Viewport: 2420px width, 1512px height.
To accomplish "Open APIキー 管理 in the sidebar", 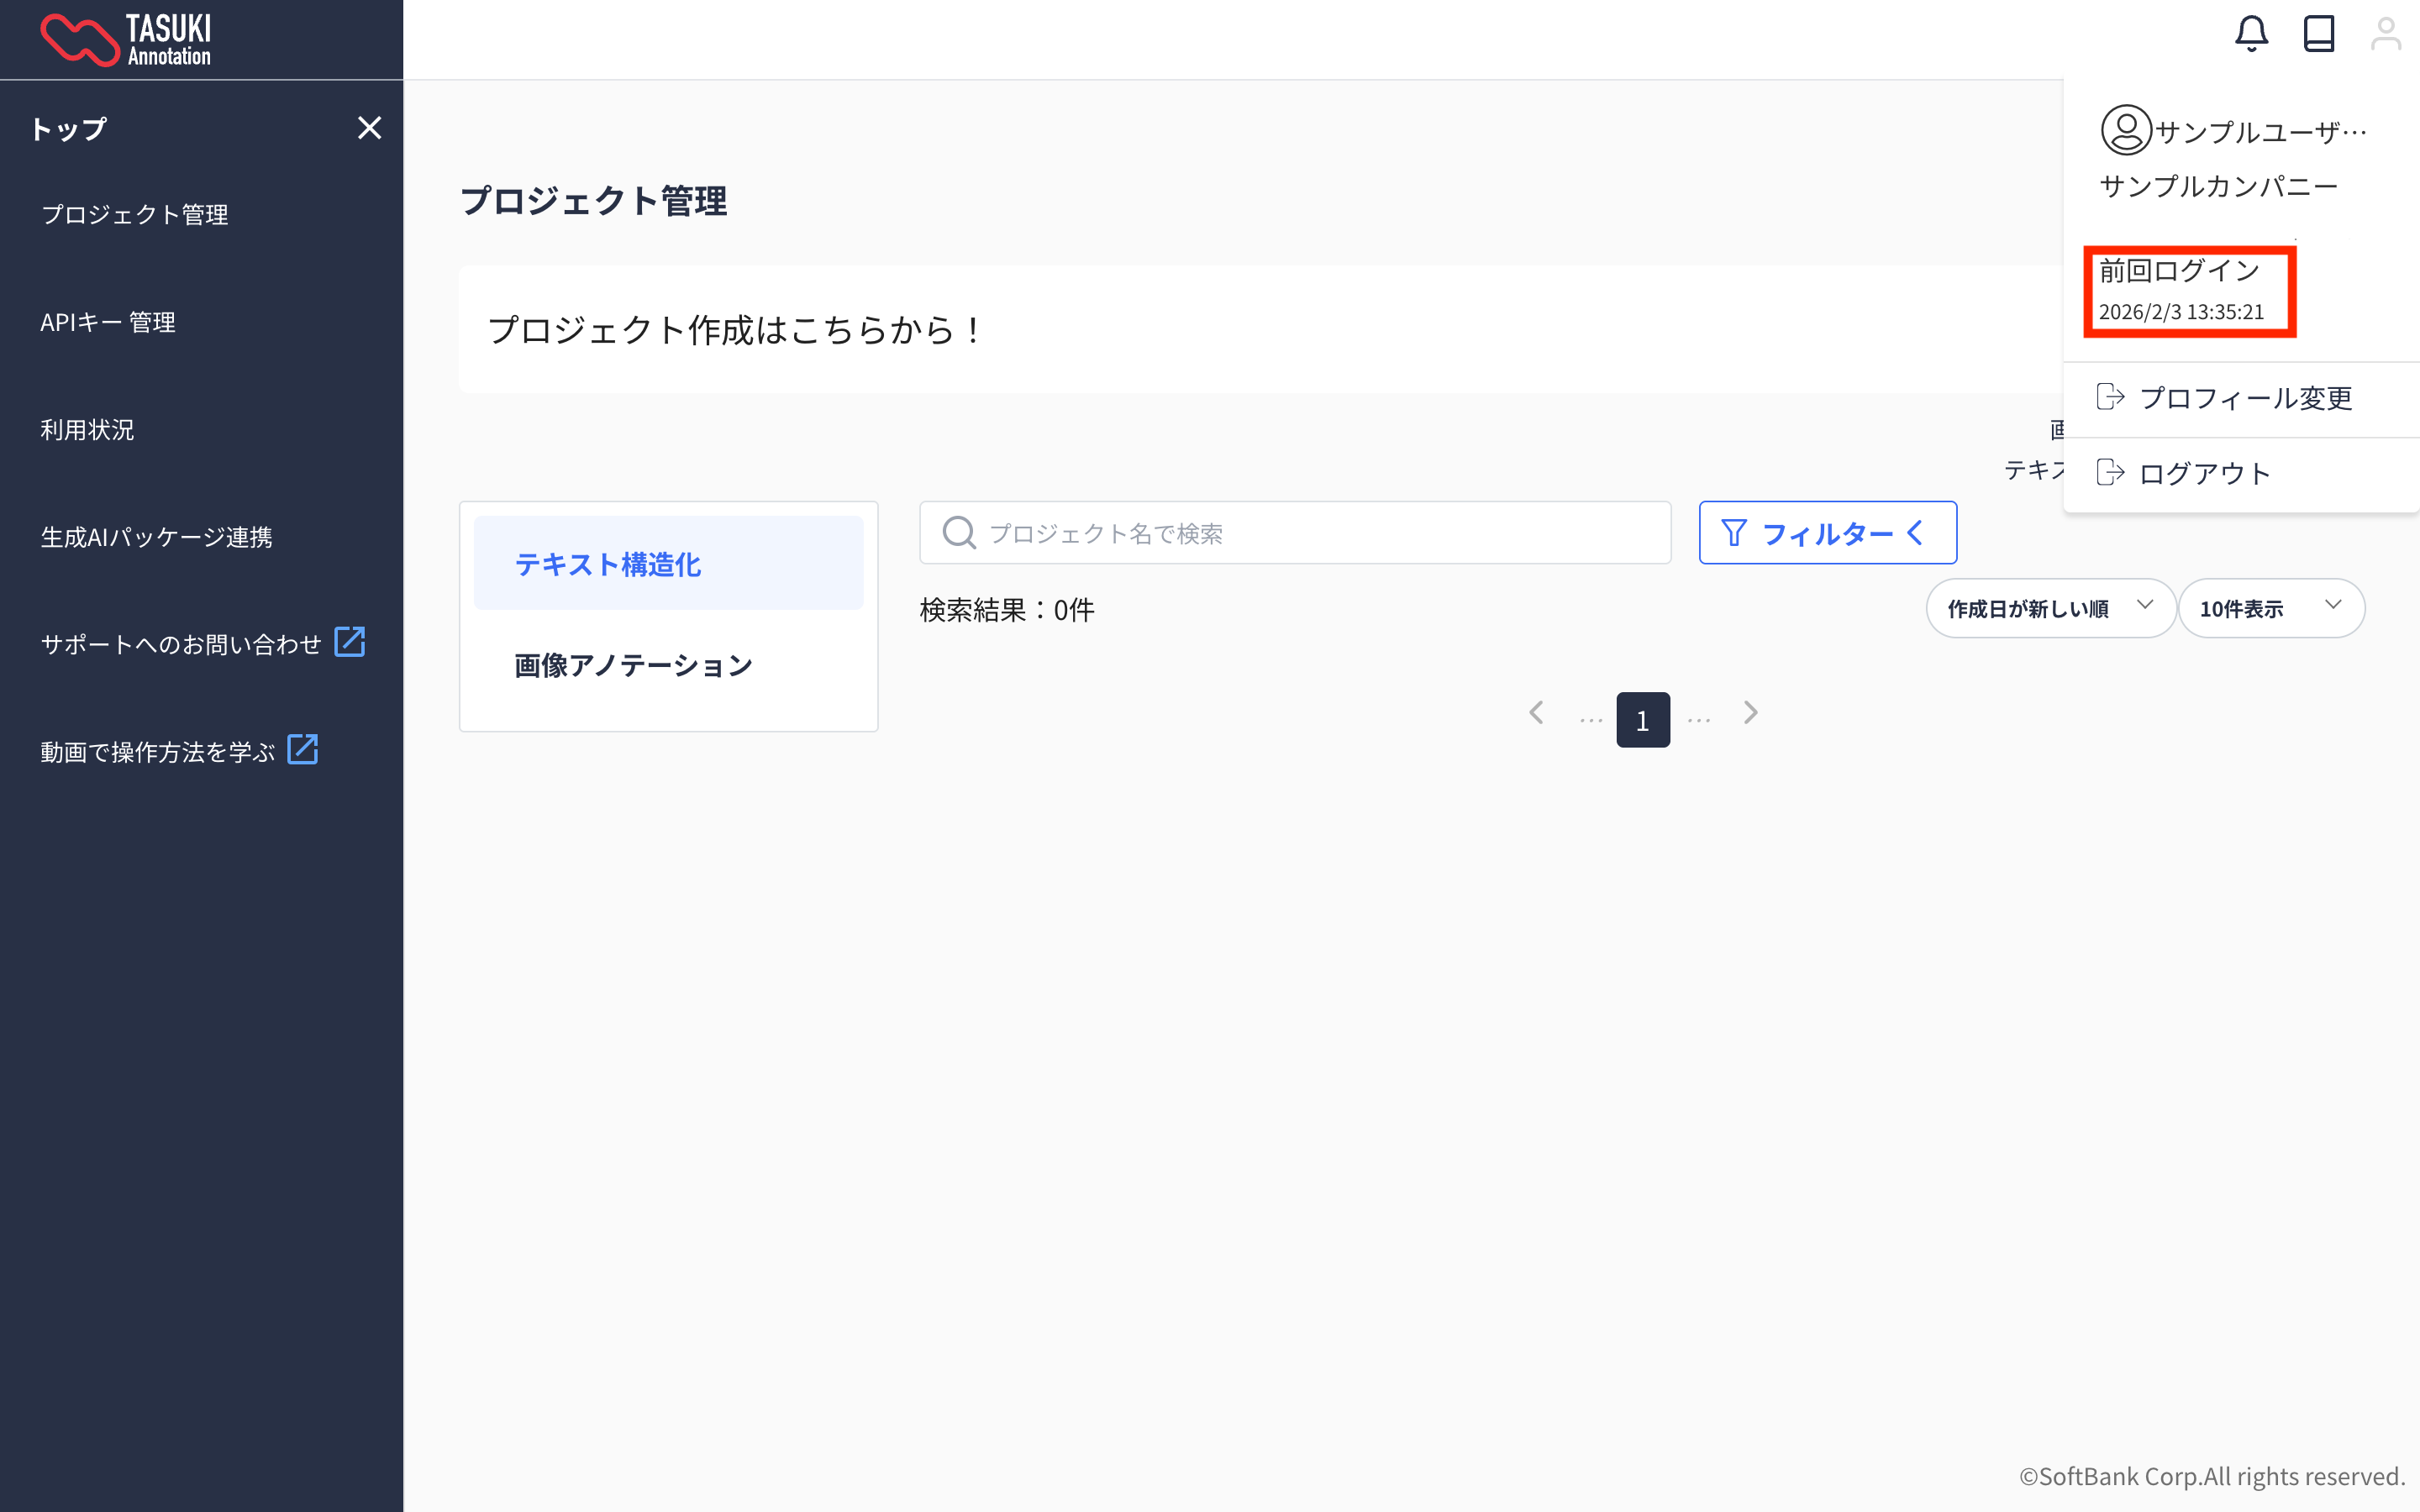I will click(107, 321).
